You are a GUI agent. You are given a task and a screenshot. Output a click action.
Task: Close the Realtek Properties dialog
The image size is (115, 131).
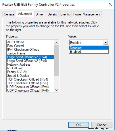pyautogui.click(x=110, y=4)
